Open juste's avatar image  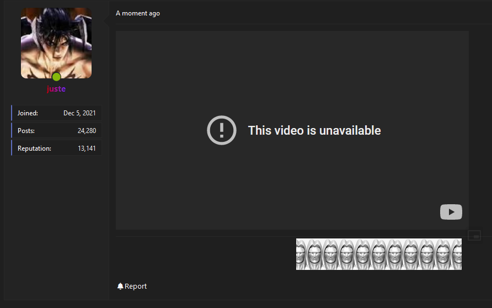click(56, 43)
